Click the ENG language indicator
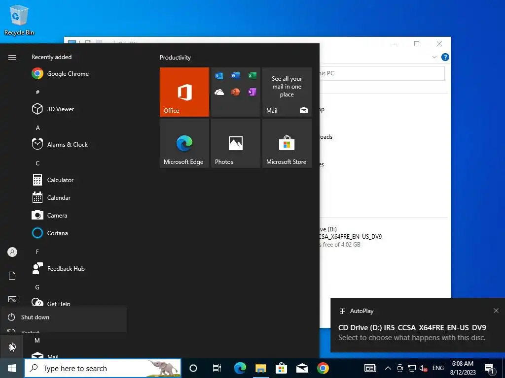The image size is (505, 378). tap(438, 368)
